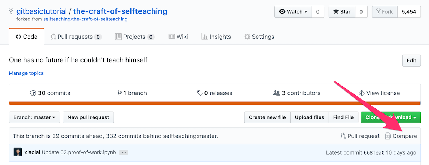This screenshot has height=165, width=429.
Task: Click the Manage topics link
Action: [26, 73]
